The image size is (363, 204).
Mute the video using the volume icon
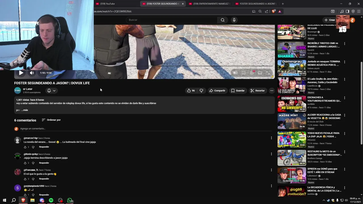coord(32,73)
